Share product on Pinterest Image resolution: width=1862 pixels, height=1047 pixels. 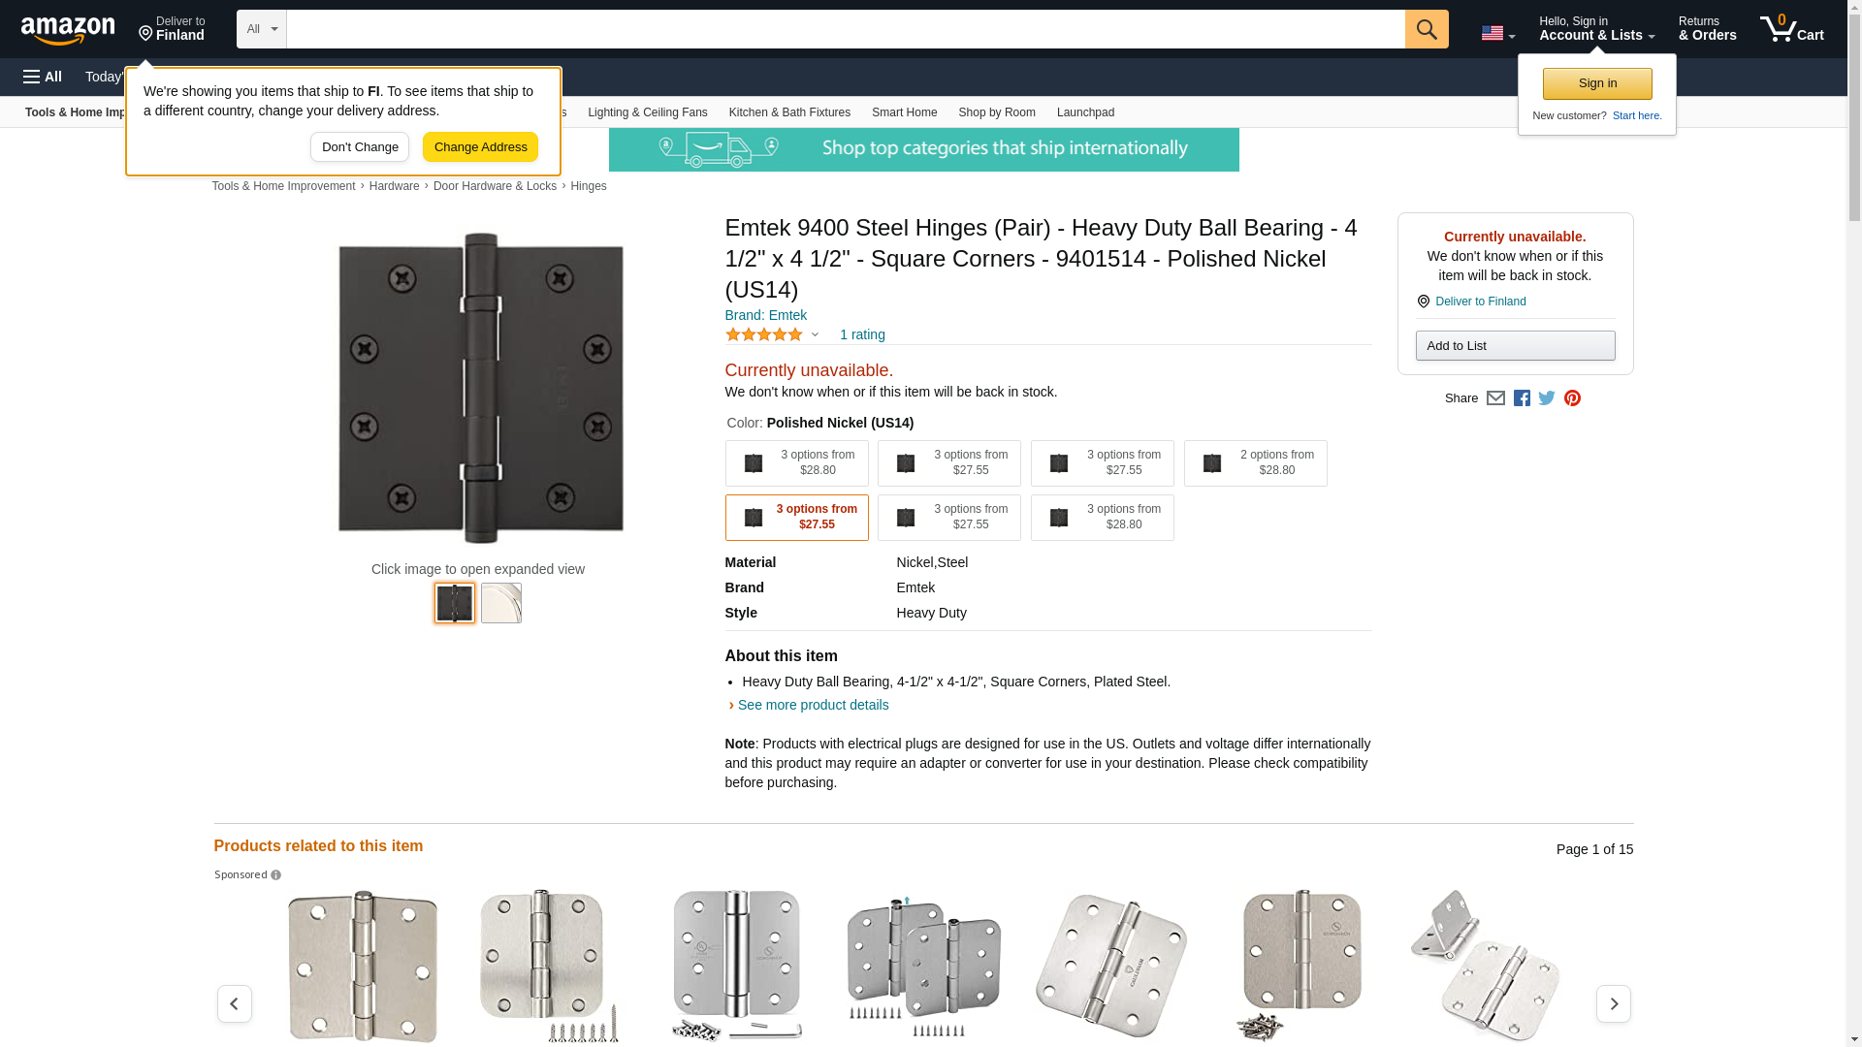(x=1572, y=398)
